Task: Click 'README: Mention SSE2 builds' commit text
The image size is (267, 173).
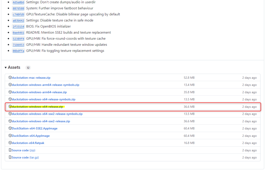Action: pos(69,32)
